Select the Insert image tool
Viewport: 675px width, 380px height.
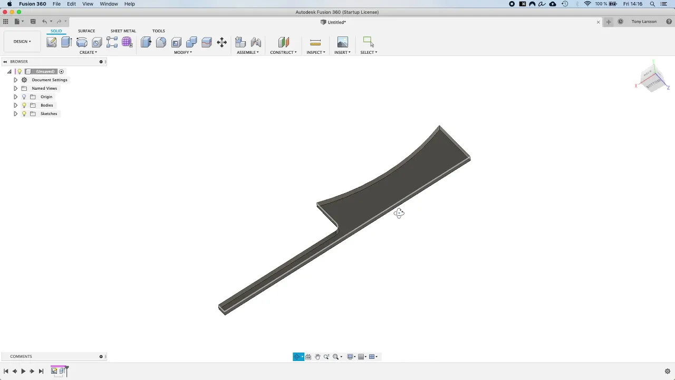point(343,42)
